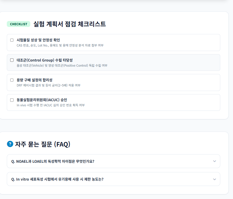Click the 실험 계획서 점검 체크리스트 heading
Screen dimensions: 233x199
click(70, 24)
